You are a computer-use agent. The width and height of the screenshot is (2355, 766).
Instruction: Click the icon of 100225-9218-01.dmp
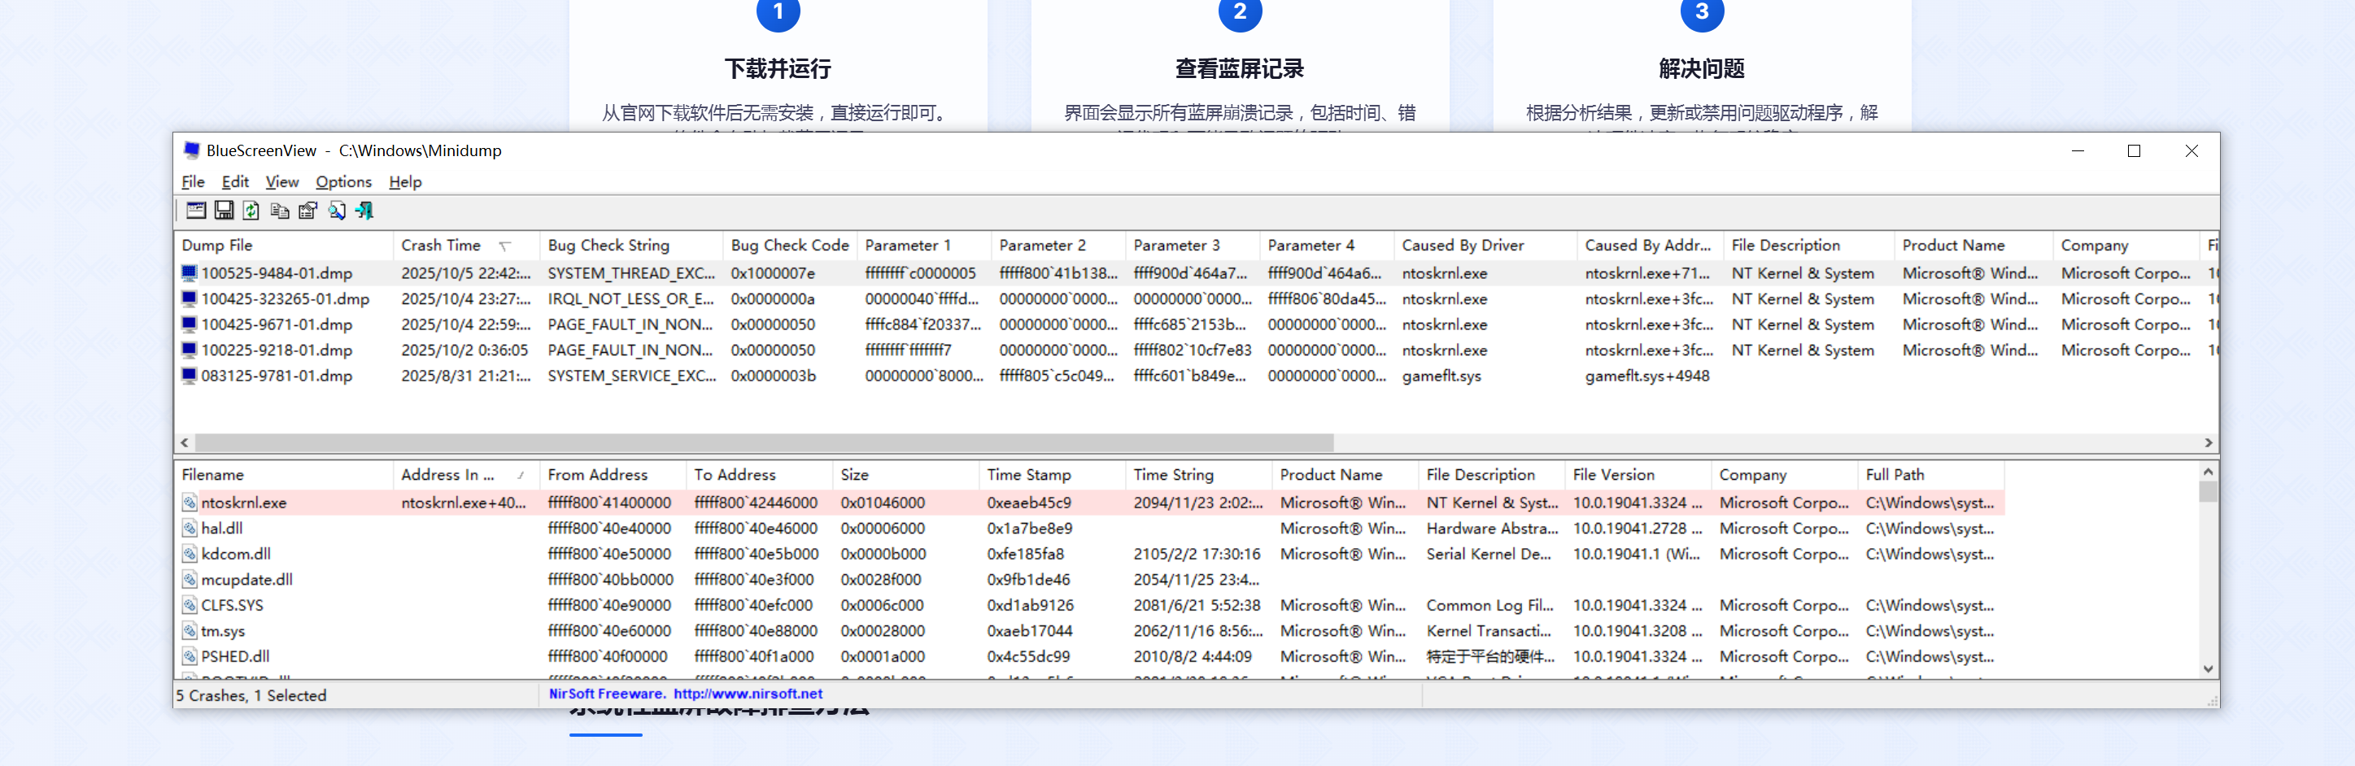190,349
